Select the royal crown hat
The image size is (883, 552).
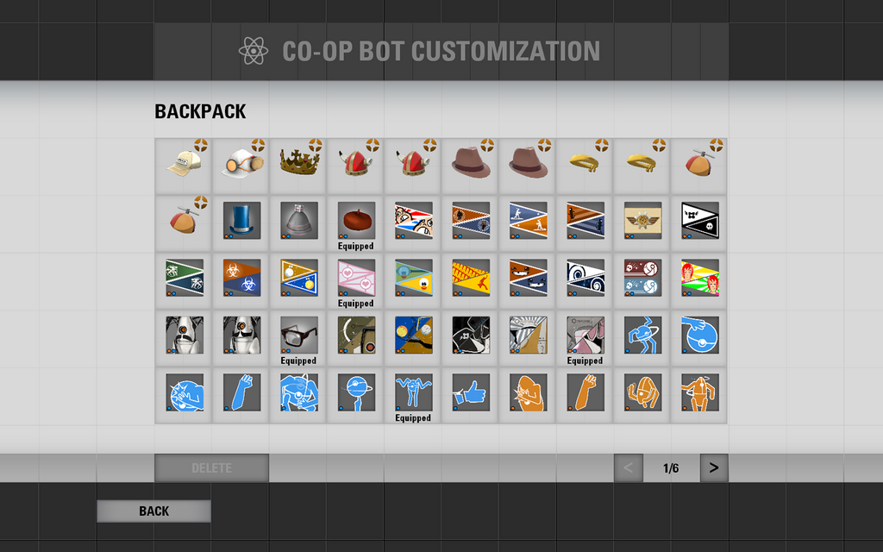coord(297,166)
